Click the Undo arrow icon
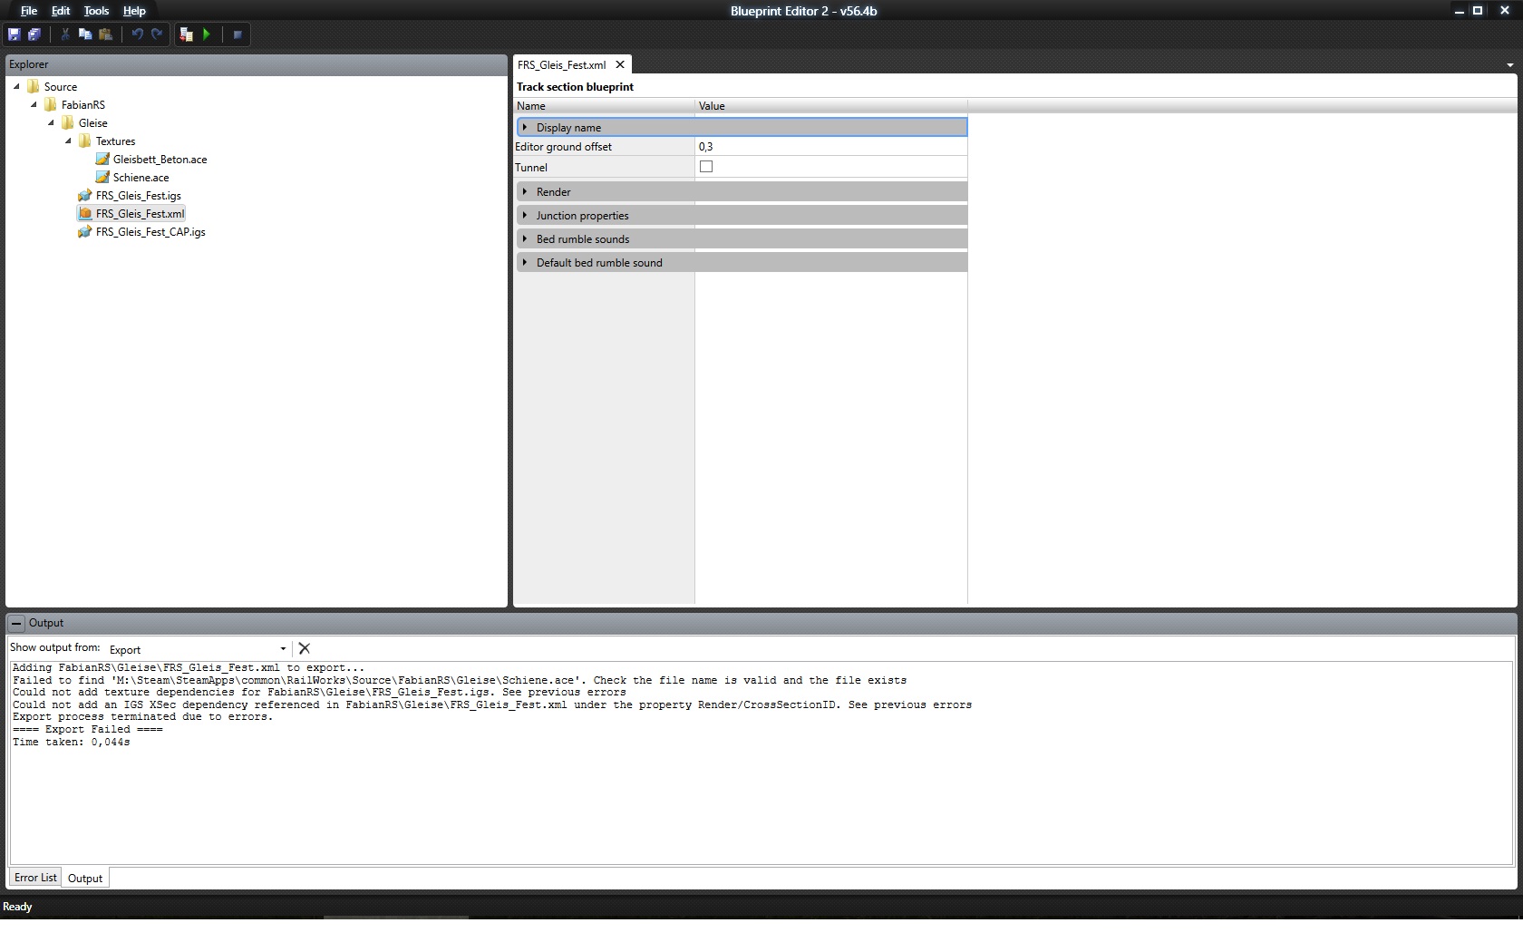The height and width of the screenshot is (952, 1523). click(137, 34)
